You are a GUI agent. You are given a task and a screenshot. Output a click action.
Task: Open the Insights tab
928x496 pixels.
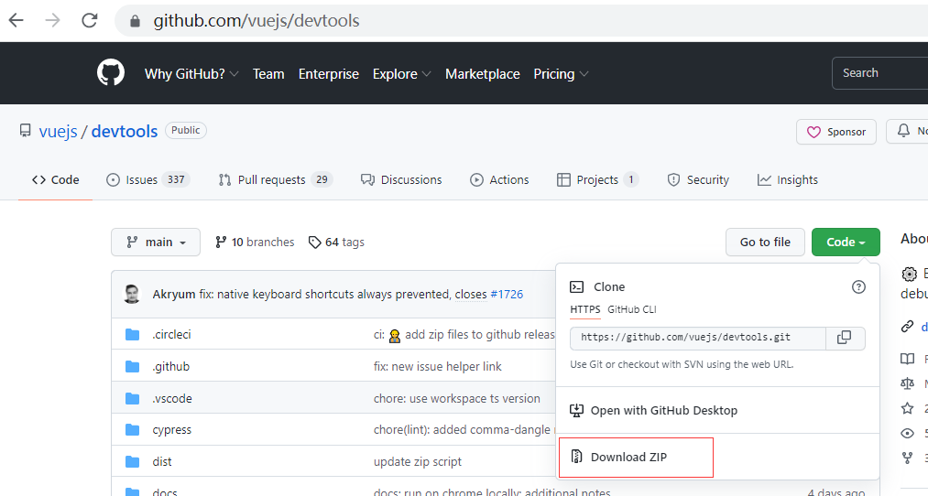(x=787, y=179)
